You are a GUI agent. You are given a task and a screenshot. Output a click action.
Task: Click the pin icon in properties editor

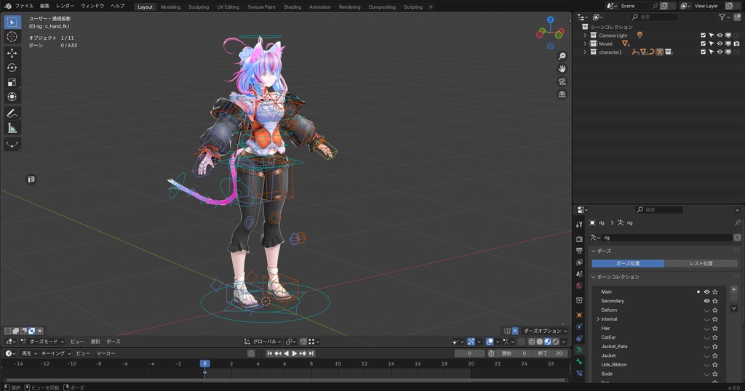pos(737,222)
